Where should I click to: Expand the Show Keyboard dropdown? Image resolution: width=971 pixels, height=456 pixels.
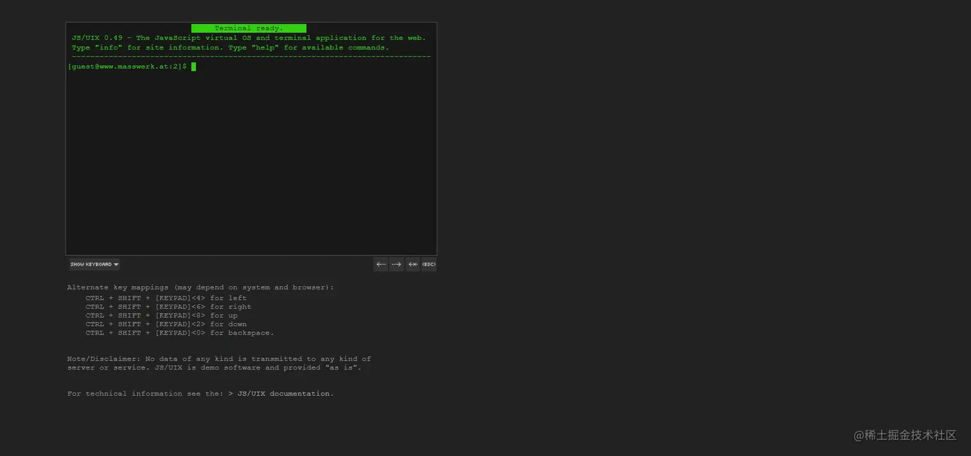[x=94, y=264]
